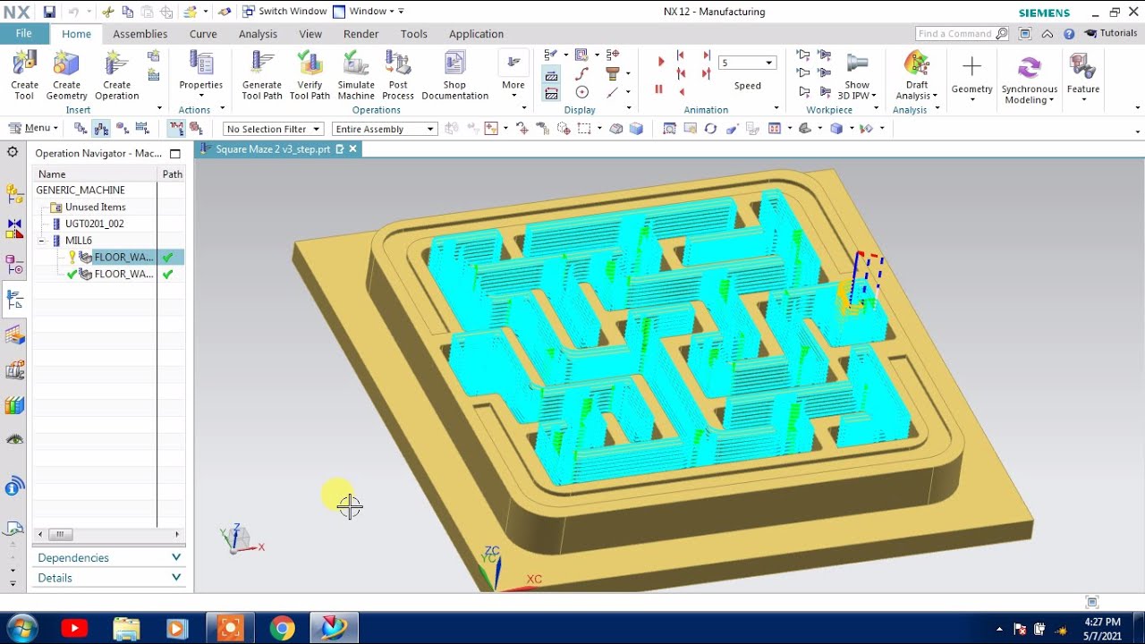Image resolution: width=1145 pixels, height=644 pixels.
Task: Click the Switch Window button
Action: click(284, 12)
